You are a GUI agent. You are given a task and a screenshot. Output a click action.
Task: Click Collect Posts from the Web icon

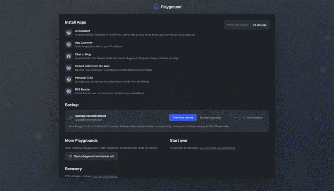pyautogui.click(x=69, y=68)
